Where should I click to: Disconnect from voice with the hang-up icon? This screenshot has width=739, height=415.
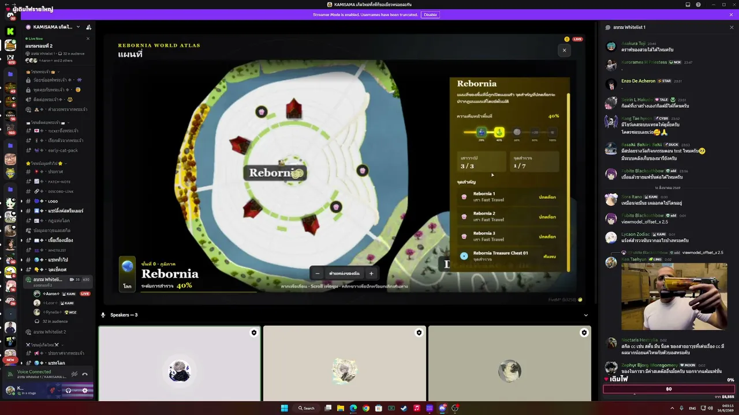(x=85, y=374)
